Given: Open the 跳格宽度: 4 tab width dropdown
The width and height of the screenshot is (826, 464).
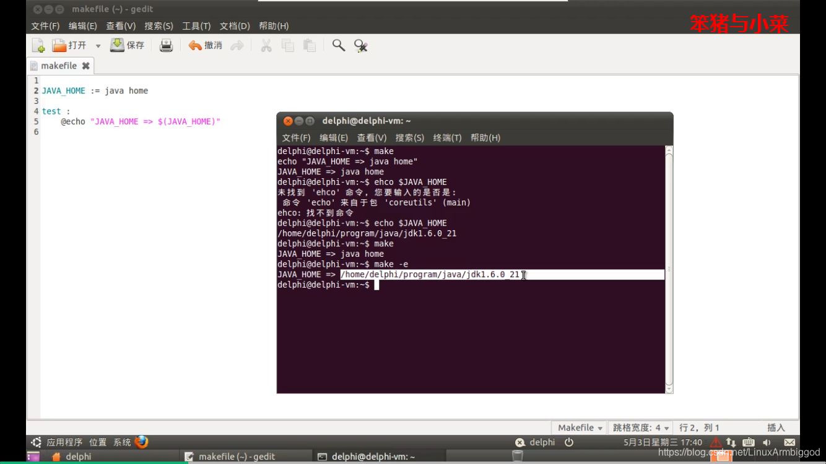Looking at the screenshot, I should (x=641, y=427).
